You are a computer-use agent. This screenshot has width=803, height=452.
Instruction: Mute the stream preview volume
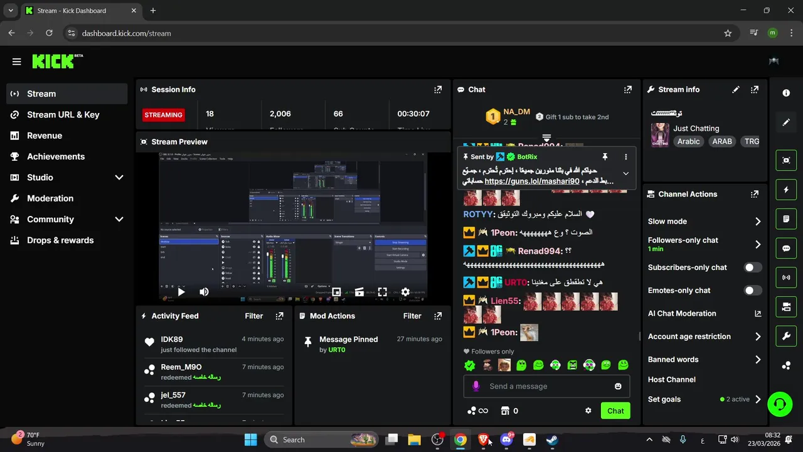(204, 292)
